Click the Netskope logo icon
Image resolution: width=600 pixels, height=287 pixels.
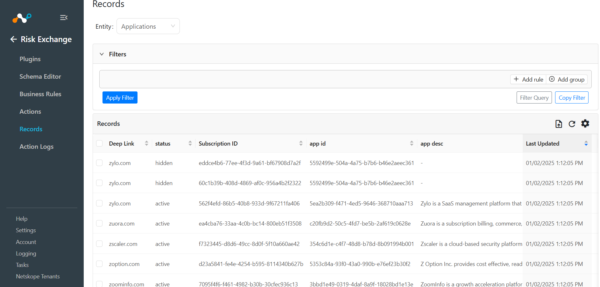(22, 18)
